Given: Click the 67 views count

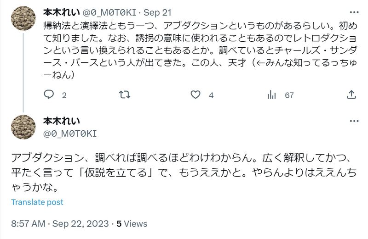Looking at the screenshot, I should [x=289, y=95].
